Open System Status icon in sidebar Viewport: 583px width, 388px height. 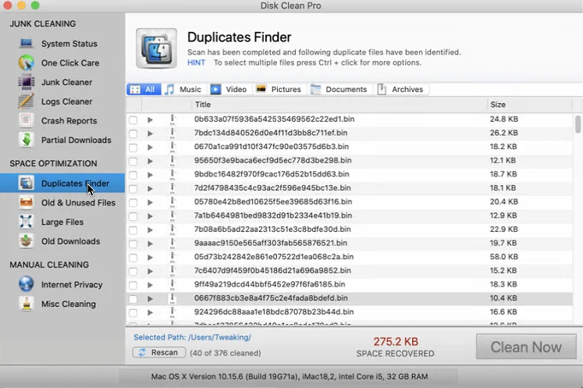[27, 44]
